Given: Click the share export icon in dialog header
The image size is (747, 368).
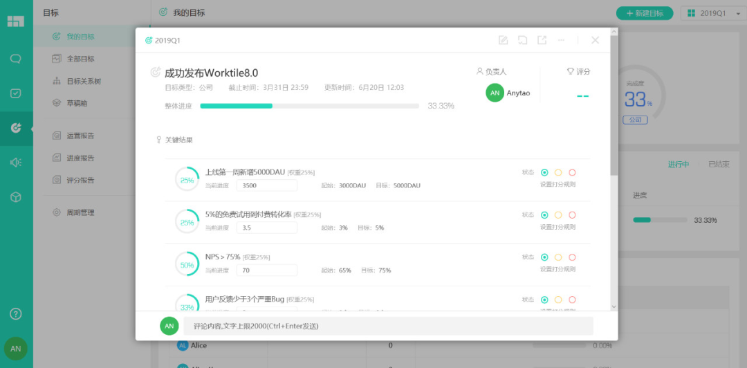Looking at the screenshot, I should pyautogui.click(x=542, y=40).
